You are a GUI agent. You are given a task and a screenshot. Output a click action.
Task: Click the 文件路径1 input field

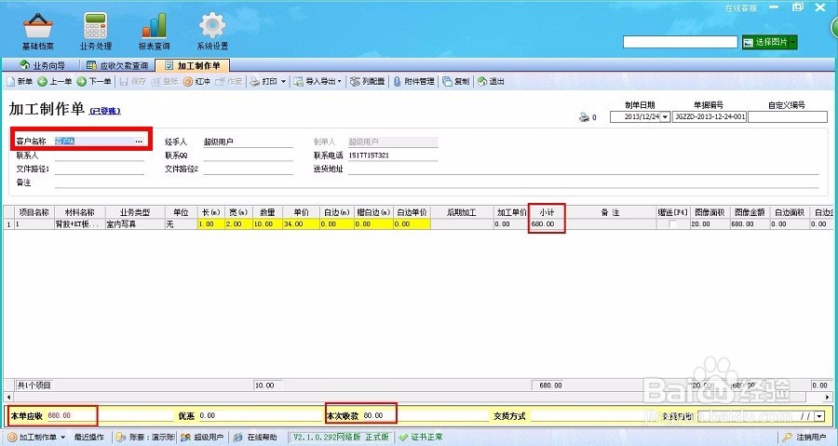tap(100, 169)
